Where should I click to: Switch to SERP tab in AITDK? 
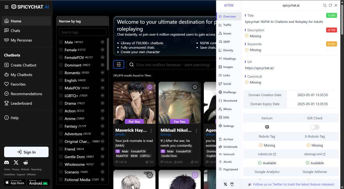pos(229,42)
